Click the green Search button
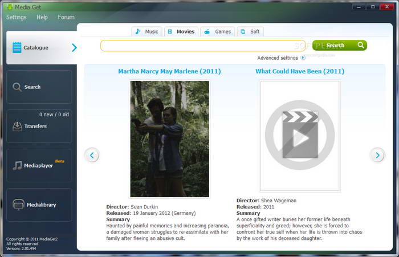 (x=340, y=45)
